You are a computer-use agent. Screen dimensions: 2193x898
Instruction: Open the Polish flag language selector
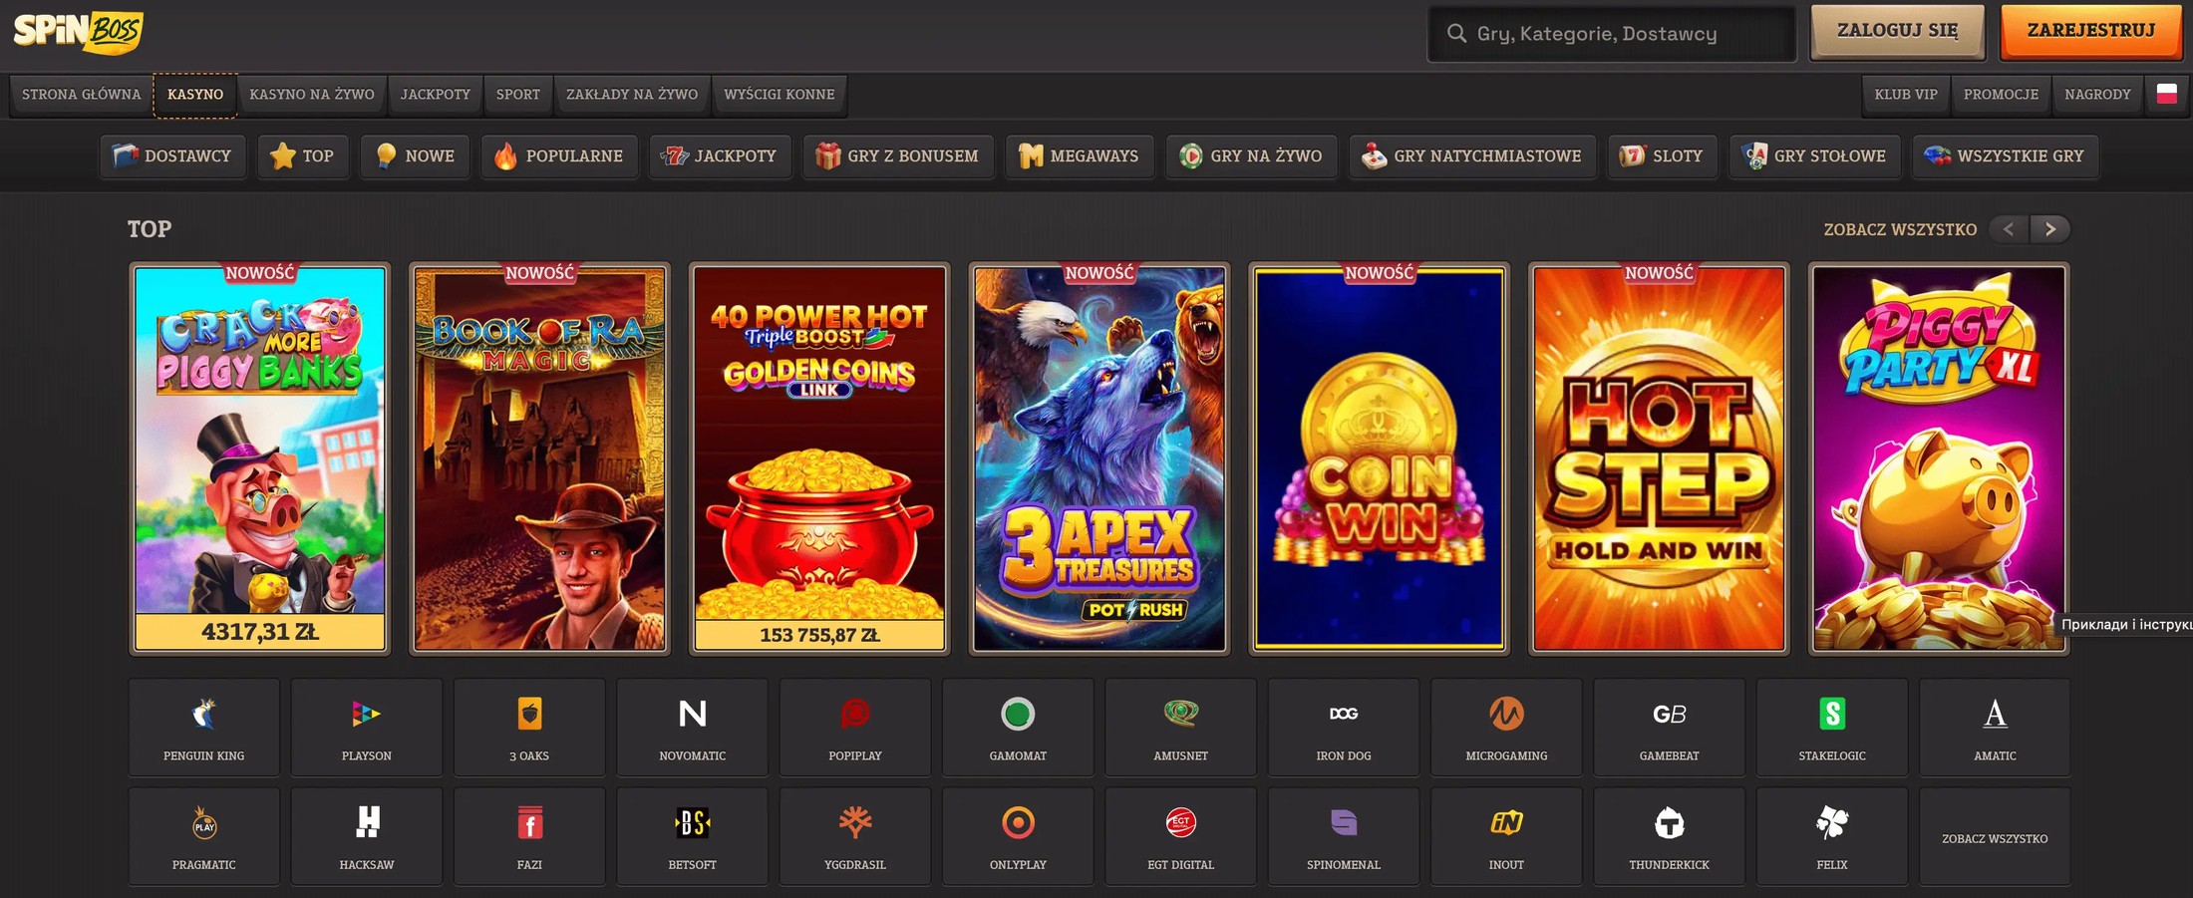2166,94
